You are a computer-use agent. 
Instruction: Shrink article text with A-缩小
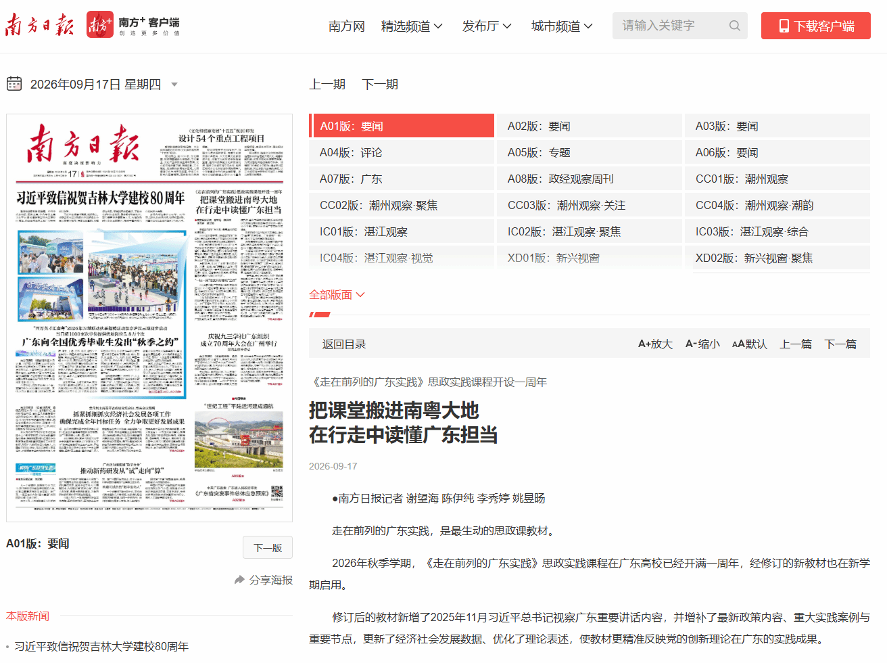pyautogui.click(x=702, y=344)
